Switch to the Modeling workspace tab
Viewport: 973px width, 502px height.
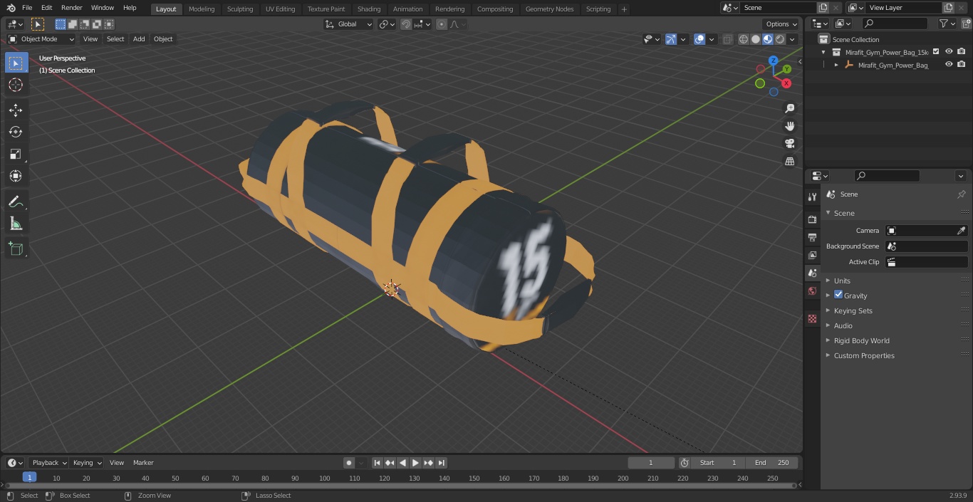pyautogui.click(x=202, y=9)
